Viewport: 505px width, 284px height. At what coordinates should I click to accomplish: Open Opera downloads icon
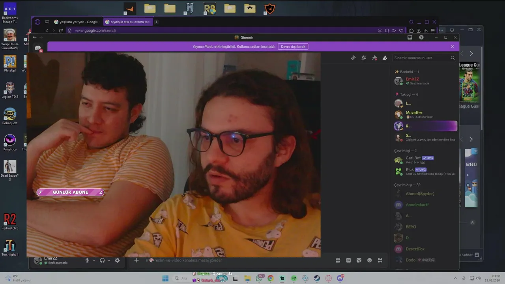tap(426, 30)
